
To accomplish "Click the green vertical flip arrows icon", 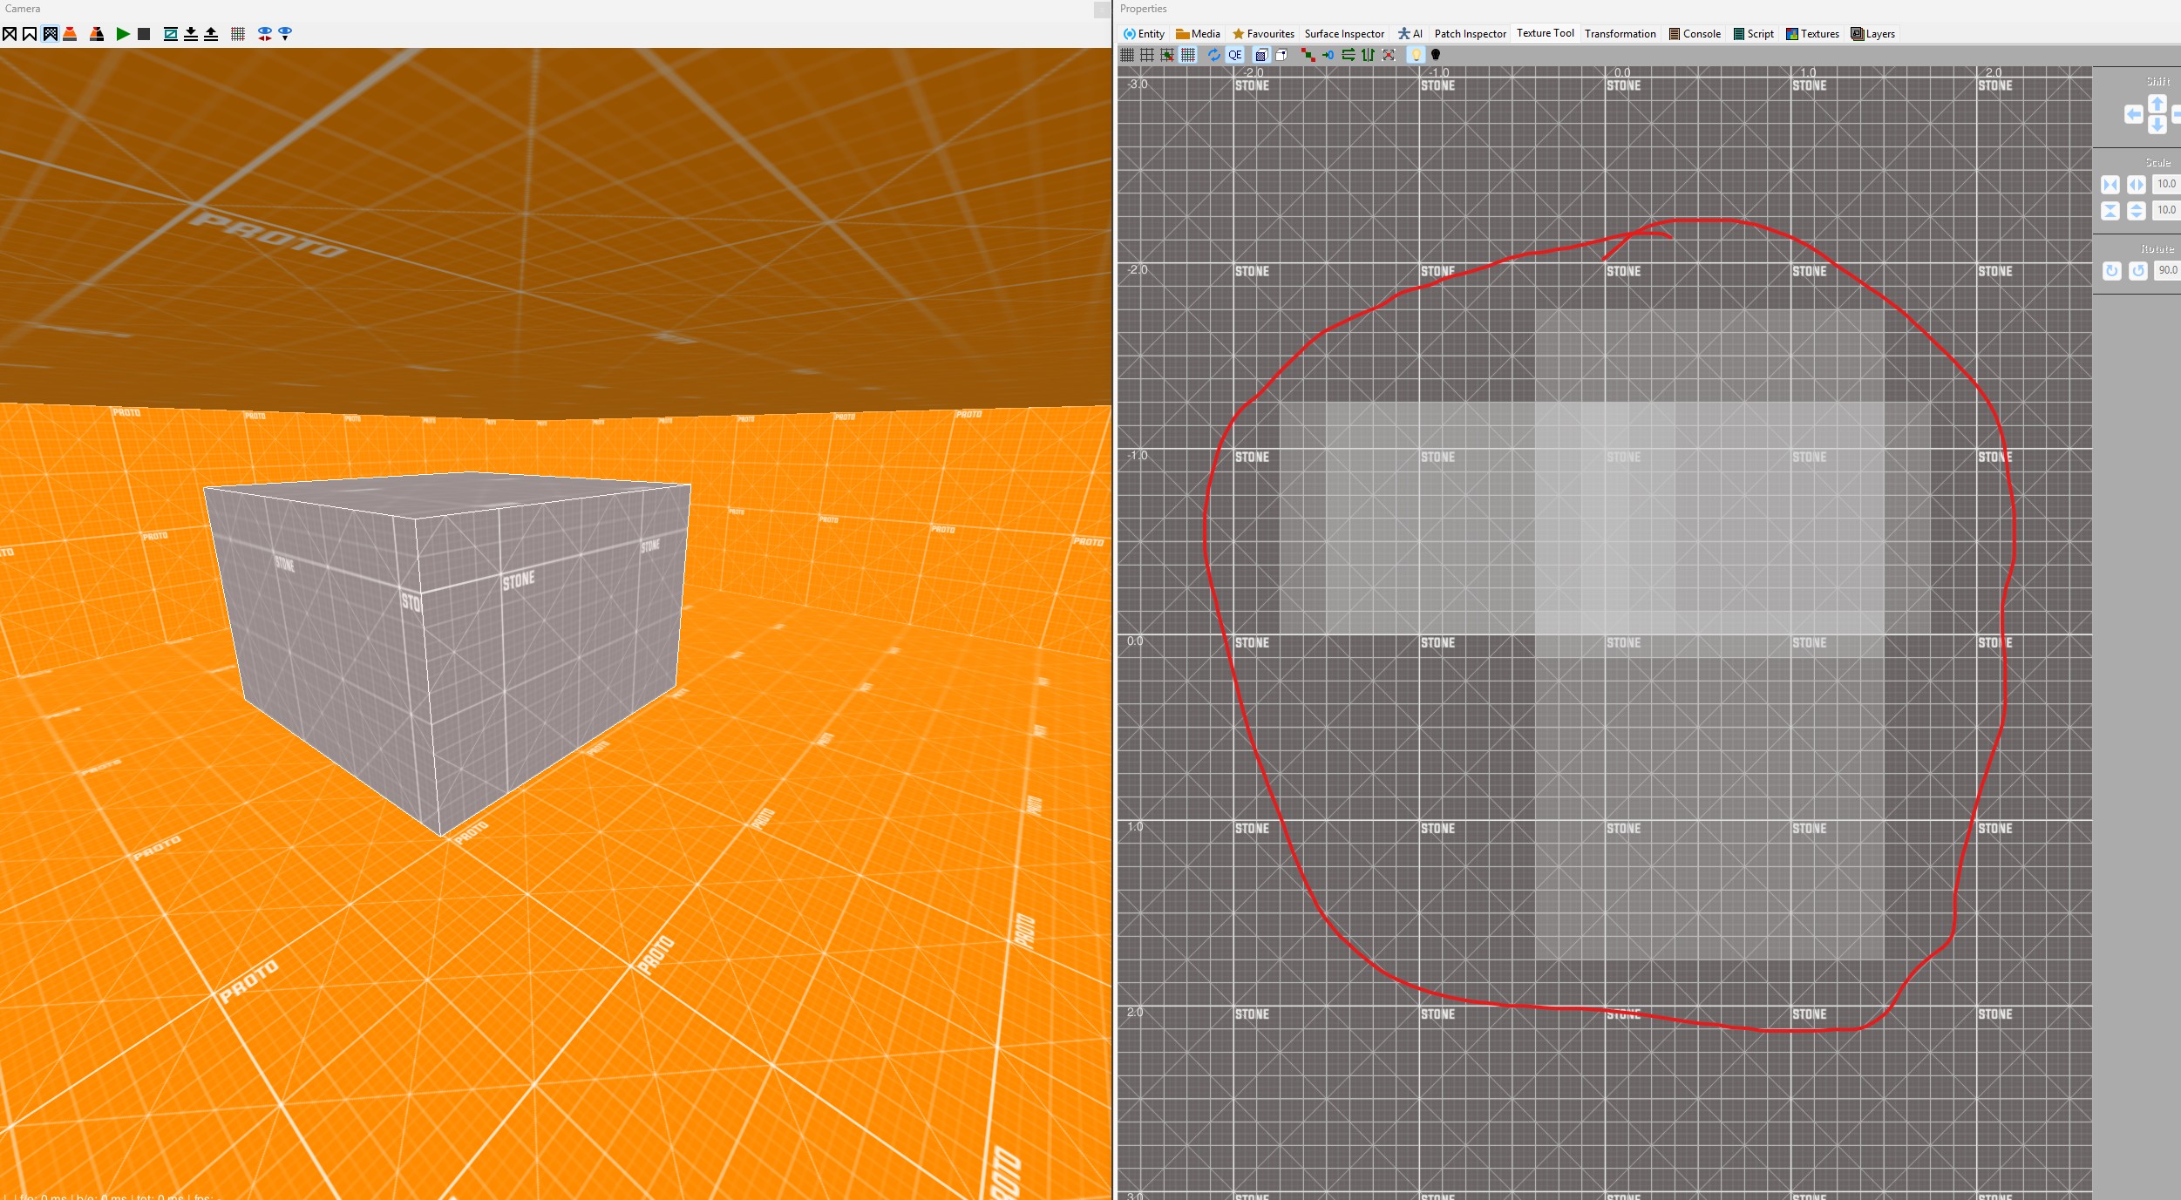I will (x=1368, y=55).
